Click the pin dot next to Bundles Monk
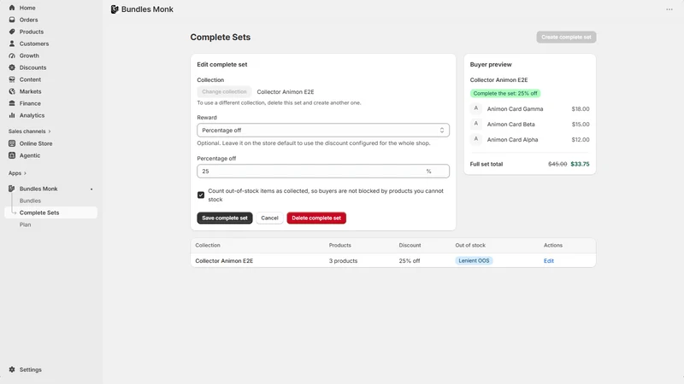The image size is (684, 384). [x=91, y=189]
